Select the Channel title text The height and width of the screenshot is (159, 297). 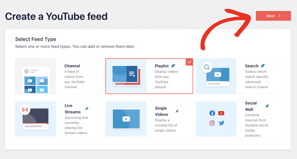coord(72,66)
